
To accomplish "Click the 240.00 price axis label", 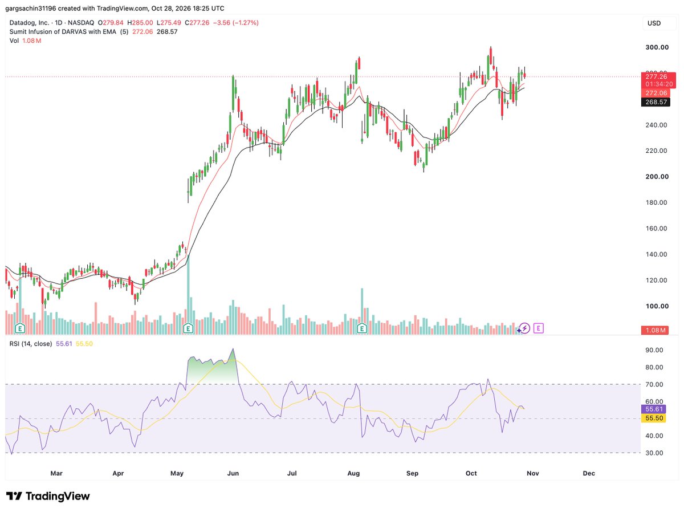I will click(x=657, y=125).
